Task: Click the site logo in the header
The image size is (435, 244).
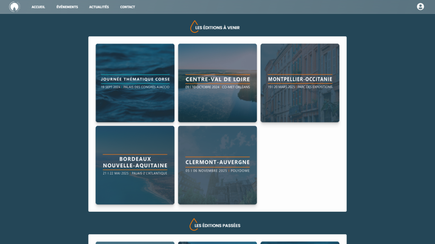Action: click(x=14, y=7)
